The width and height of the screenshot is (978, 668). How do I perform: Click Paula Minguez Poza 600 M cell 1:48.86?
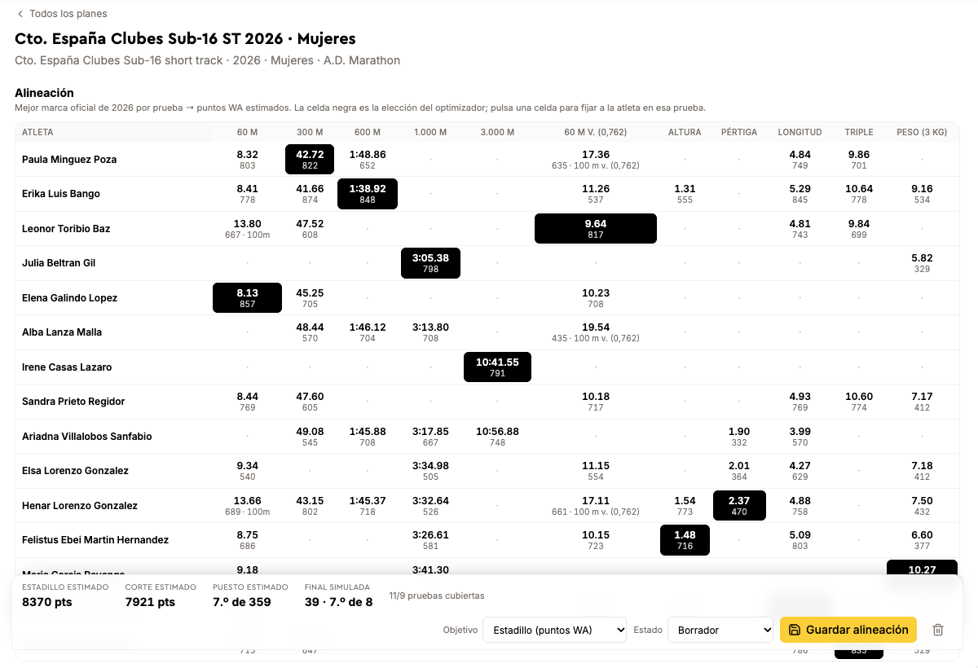[x=368, y=160]
